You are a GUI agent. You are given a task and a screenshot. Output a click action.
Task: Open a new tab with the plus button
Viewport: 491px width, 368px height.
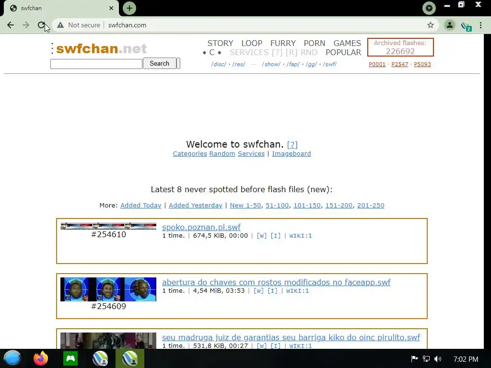coord(129,8)
